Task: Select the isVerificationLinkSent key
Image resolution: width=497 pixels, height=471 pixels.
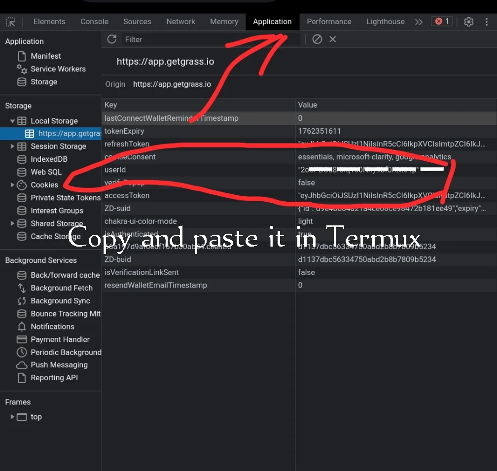Action: pos(142,272)
